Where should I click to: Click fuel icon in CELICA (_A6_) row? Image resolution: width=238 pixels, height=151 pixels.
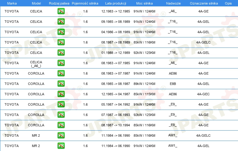(61, 63)
